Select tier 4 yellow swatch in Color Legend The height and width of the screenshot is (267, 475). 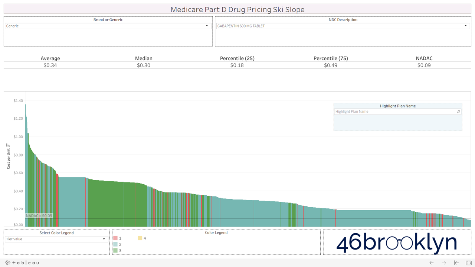[x=140, y=238]
